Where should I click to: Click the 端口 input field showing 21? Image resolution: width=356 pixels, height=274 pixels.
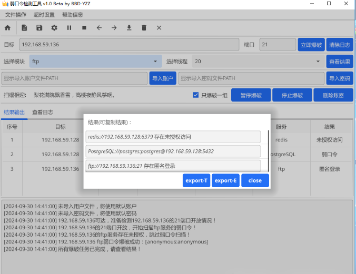point(278,45)
